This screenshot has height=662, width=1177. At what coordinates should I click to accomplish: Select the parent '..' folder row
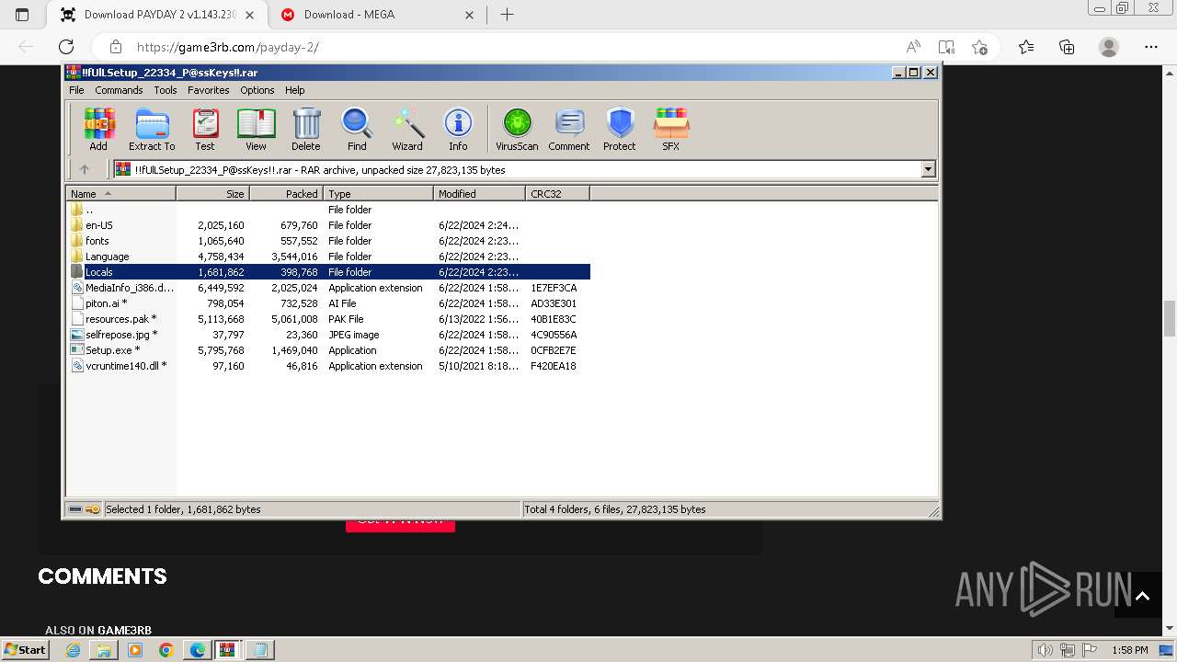point(329,210)
